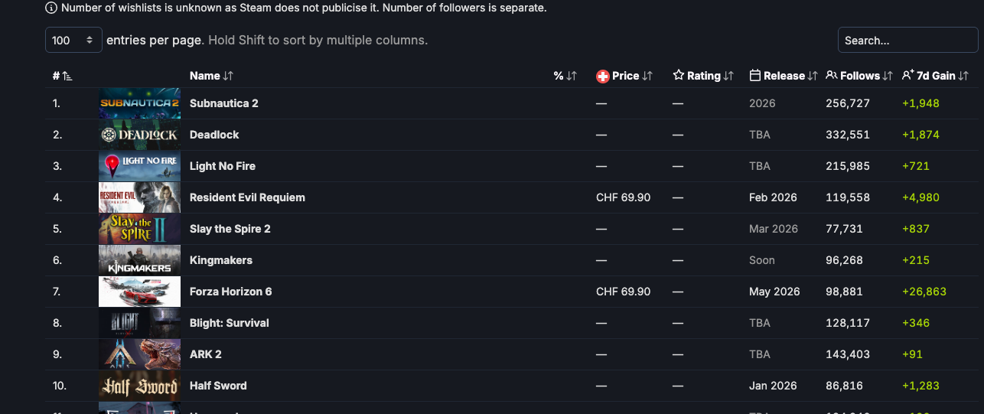Click the Name column sort arrows
Image resolution: width=984 pixels, height=414 pixels.
(x=228, y=76)
